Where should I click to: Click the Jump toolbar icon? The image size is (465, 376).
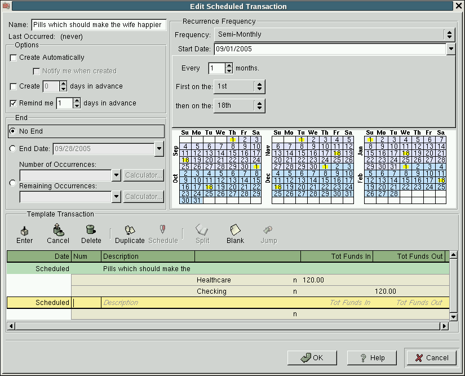click(x=268, y=230)
